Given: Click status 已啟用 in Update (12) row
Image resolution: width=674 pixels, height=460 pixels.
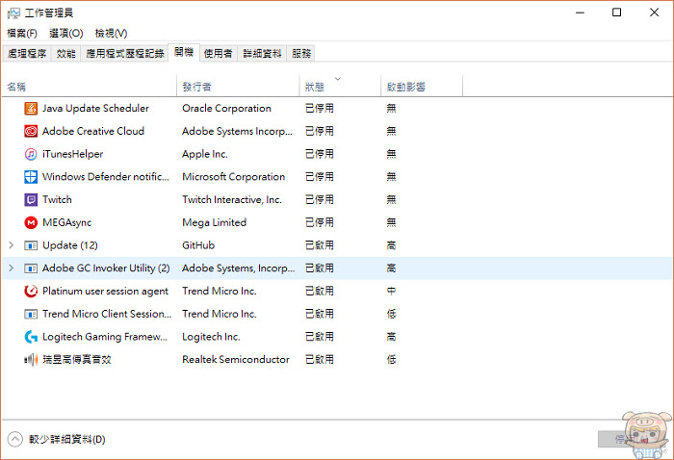Looking at the screenshot, I should 320,245.
